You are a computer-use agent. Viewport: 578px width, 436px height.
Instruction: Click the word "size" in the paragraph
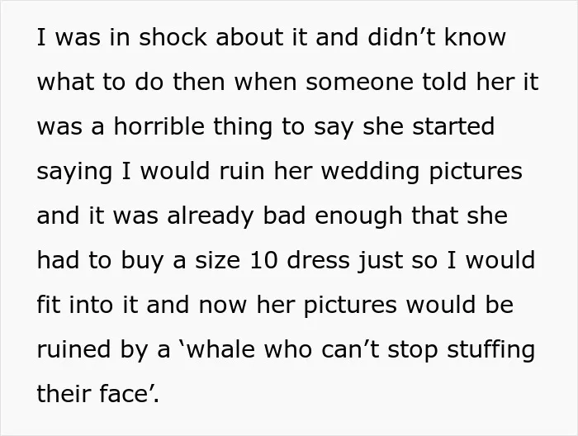pos(217,260)
